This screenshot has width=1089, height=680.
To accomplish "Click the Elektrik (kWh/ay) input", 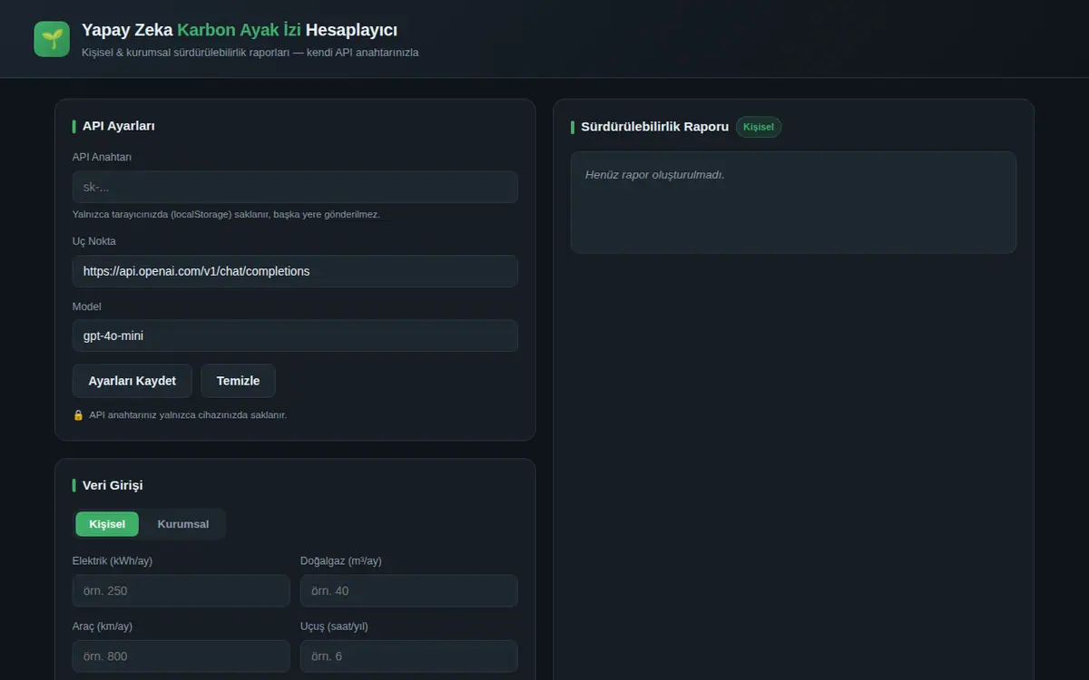I will 181,591.
